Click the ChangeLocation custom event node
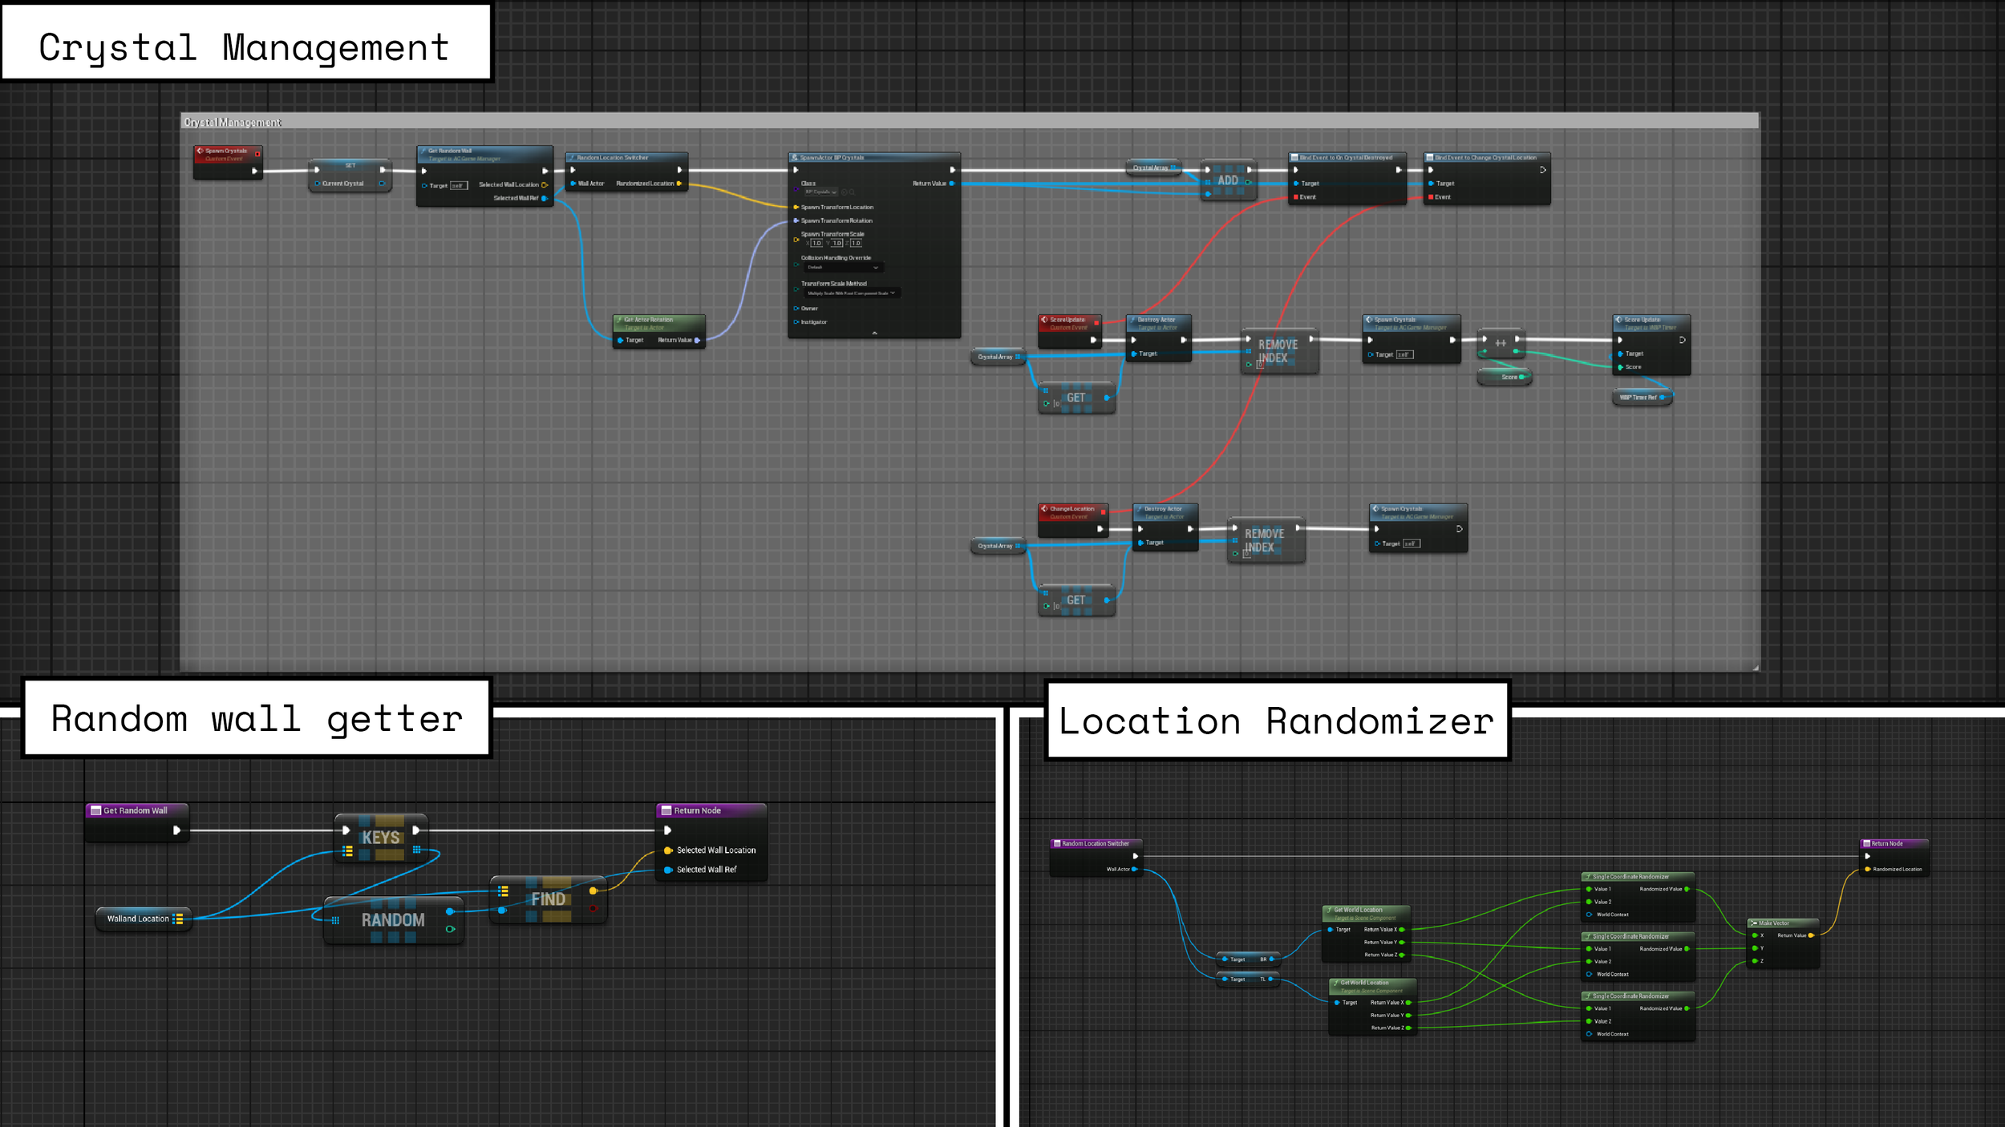Screen dimensions: 2005x1127 (x=1073, y=521)
